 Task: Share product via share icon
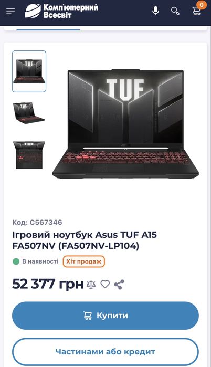[x=119, y=285]
